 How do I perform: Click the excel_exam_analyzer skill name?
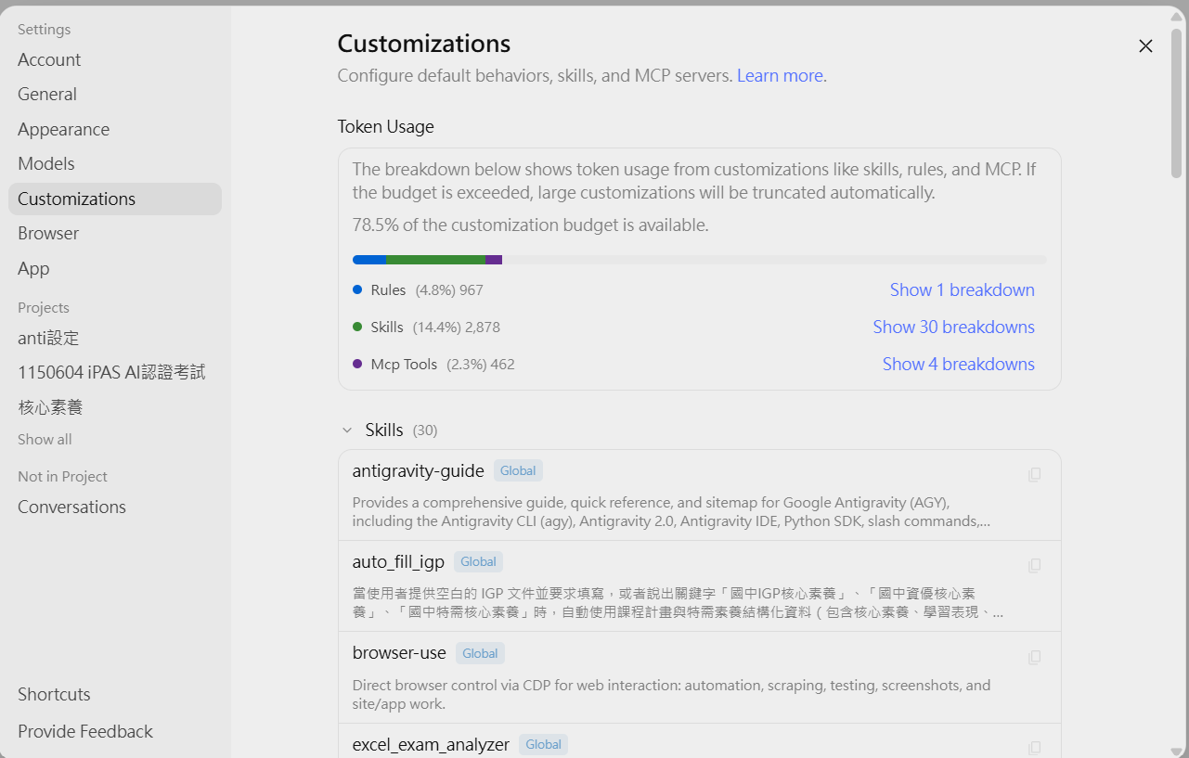(431, 744)
